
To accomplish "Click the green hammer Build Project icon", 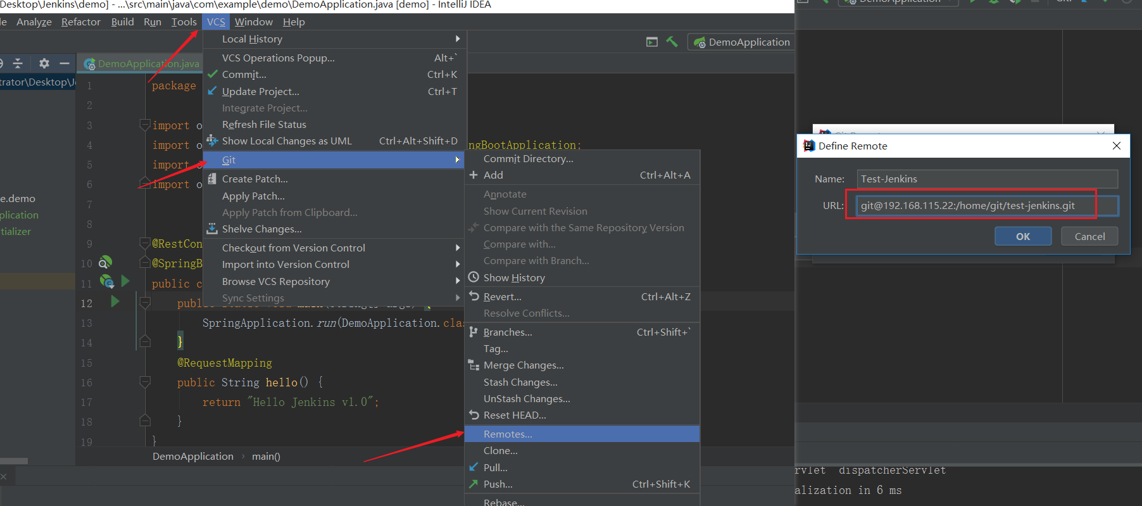I will pyautogui.click(x=672, y=42).
